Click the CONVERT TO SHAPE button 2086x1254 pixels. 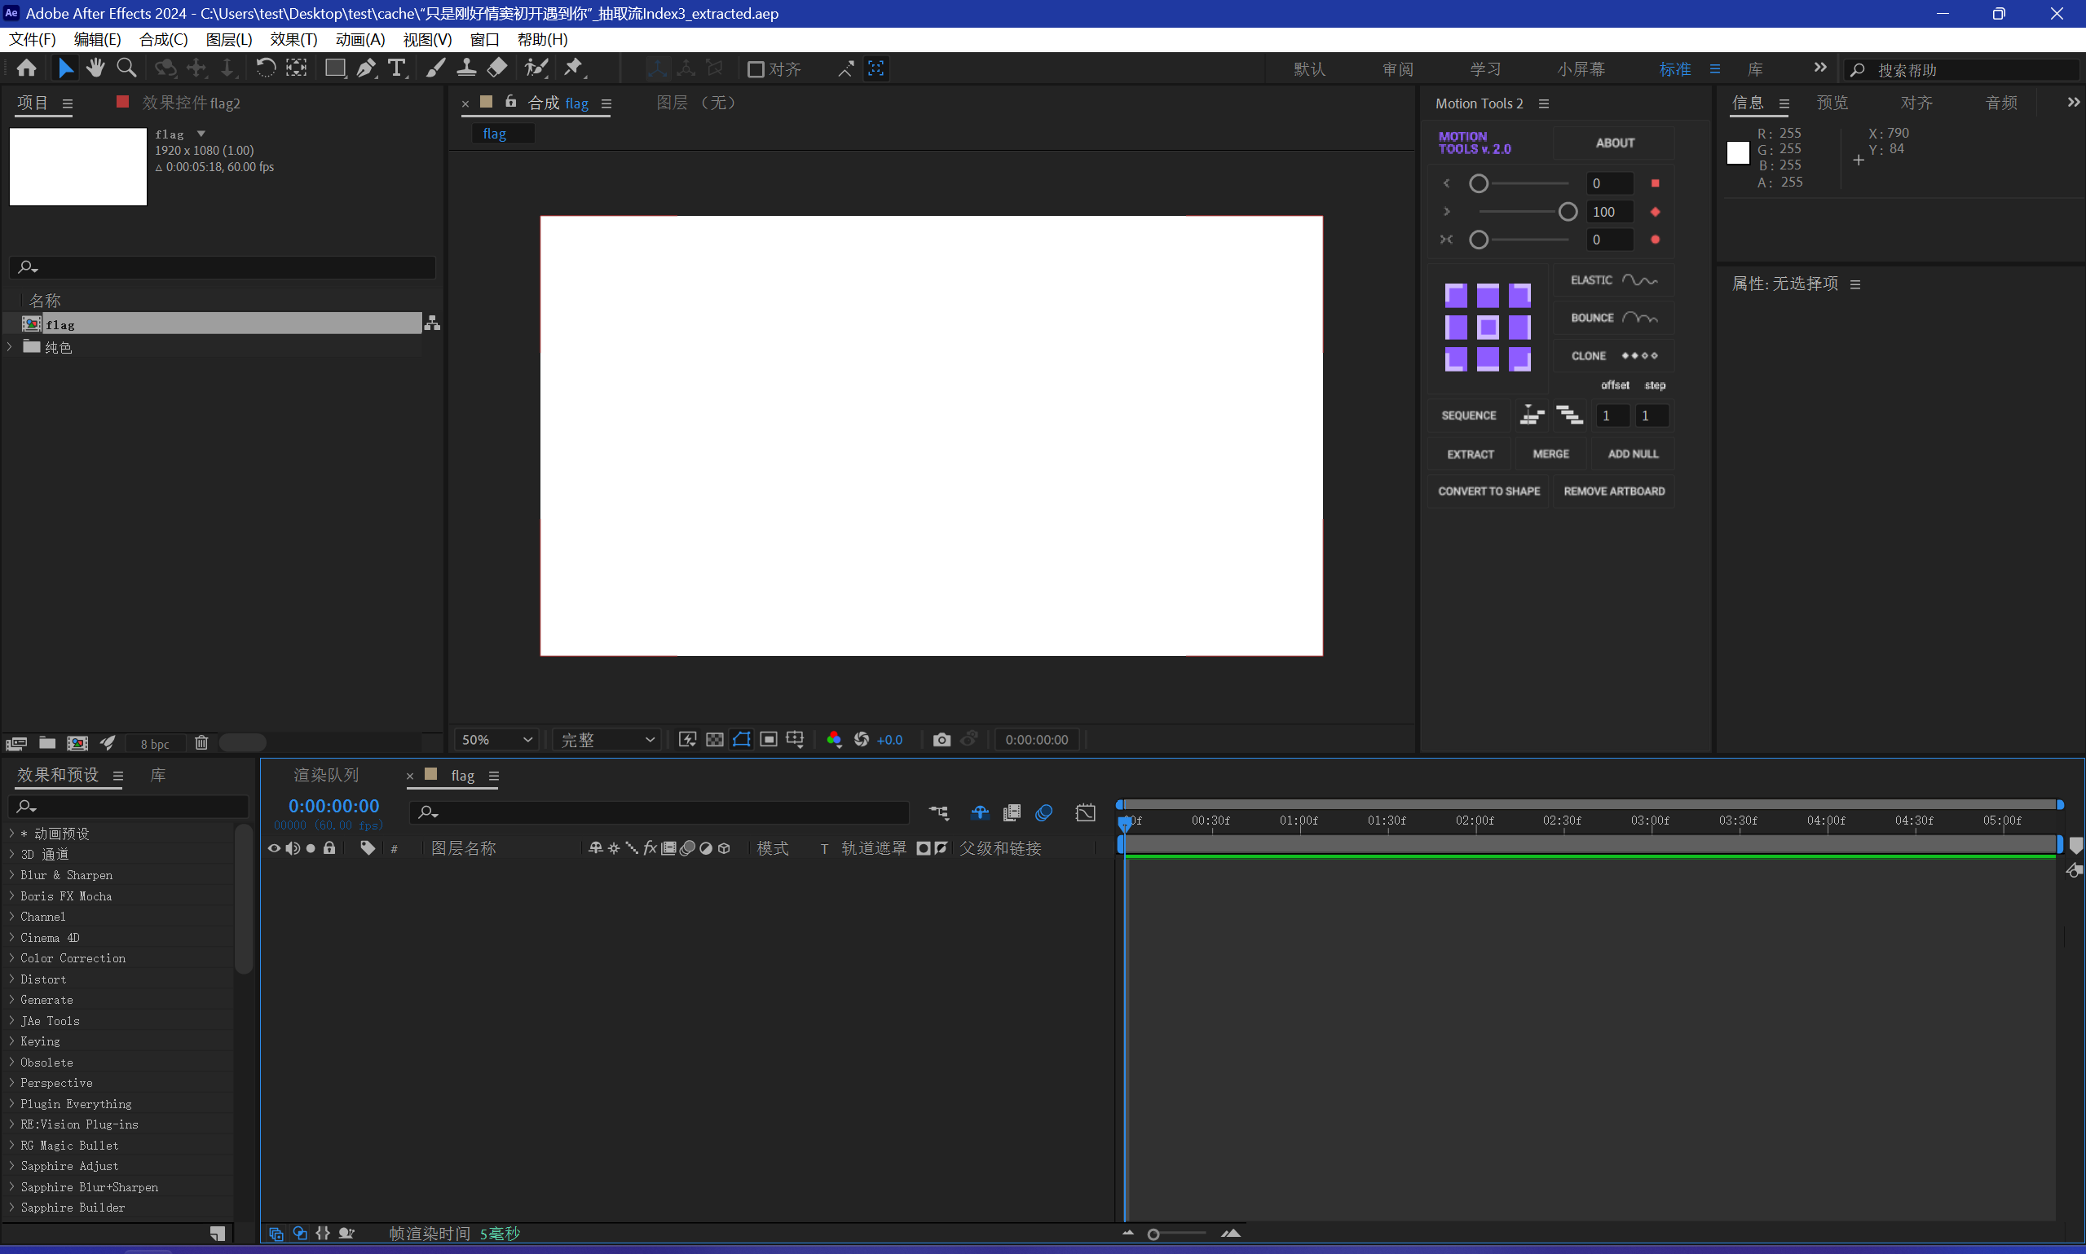point(1488,491)
